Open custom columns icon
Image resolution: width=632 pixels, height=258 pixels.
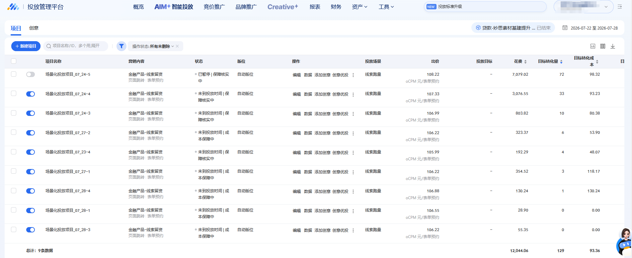603,46
